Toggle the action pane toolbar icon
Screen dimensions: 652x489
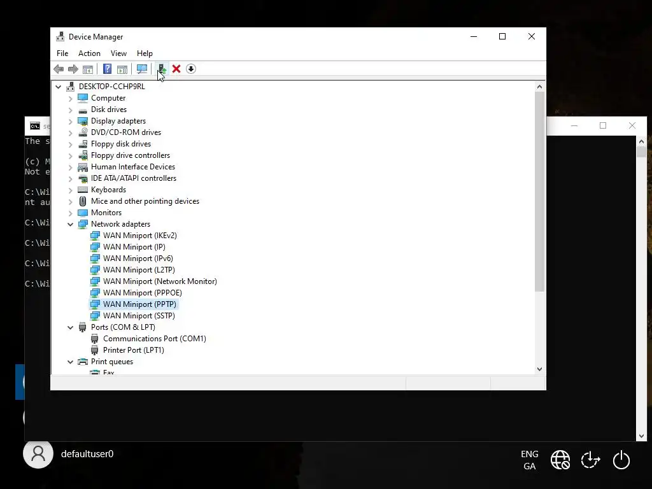pos(122,69)
